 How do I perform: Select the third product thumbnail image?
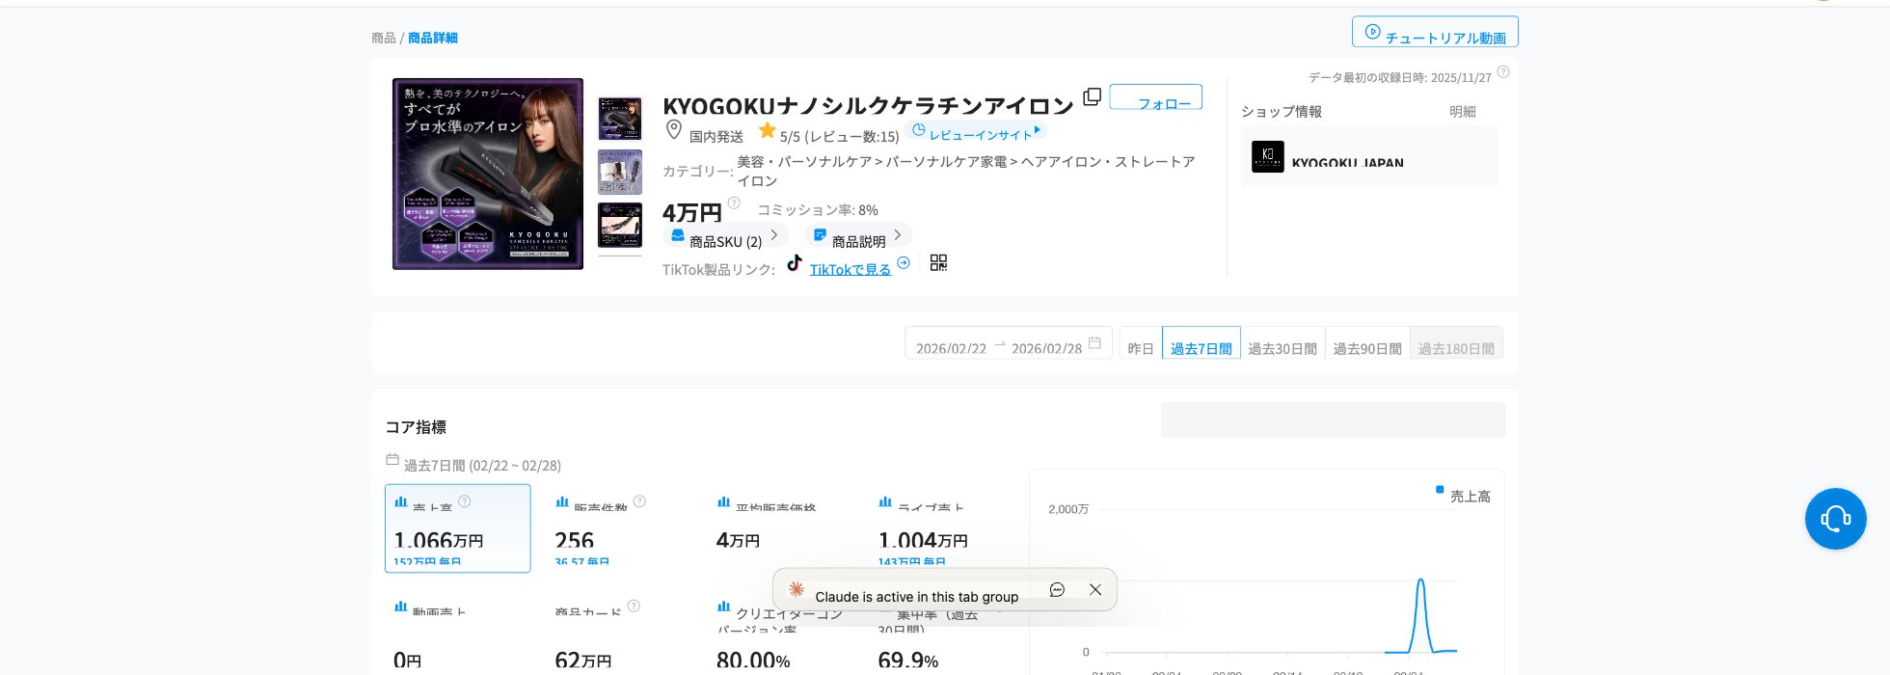click(x=620, y=225)
